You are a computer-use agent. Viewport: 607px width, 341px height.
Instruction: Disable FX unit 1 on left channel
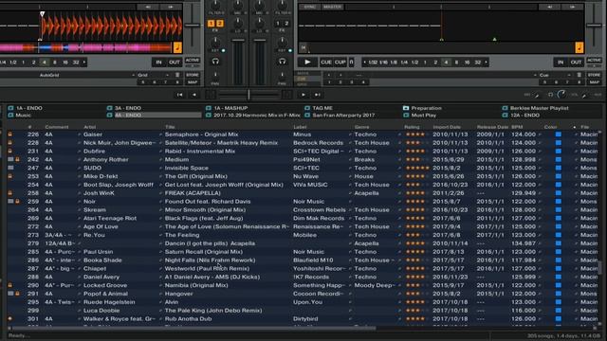211,24
